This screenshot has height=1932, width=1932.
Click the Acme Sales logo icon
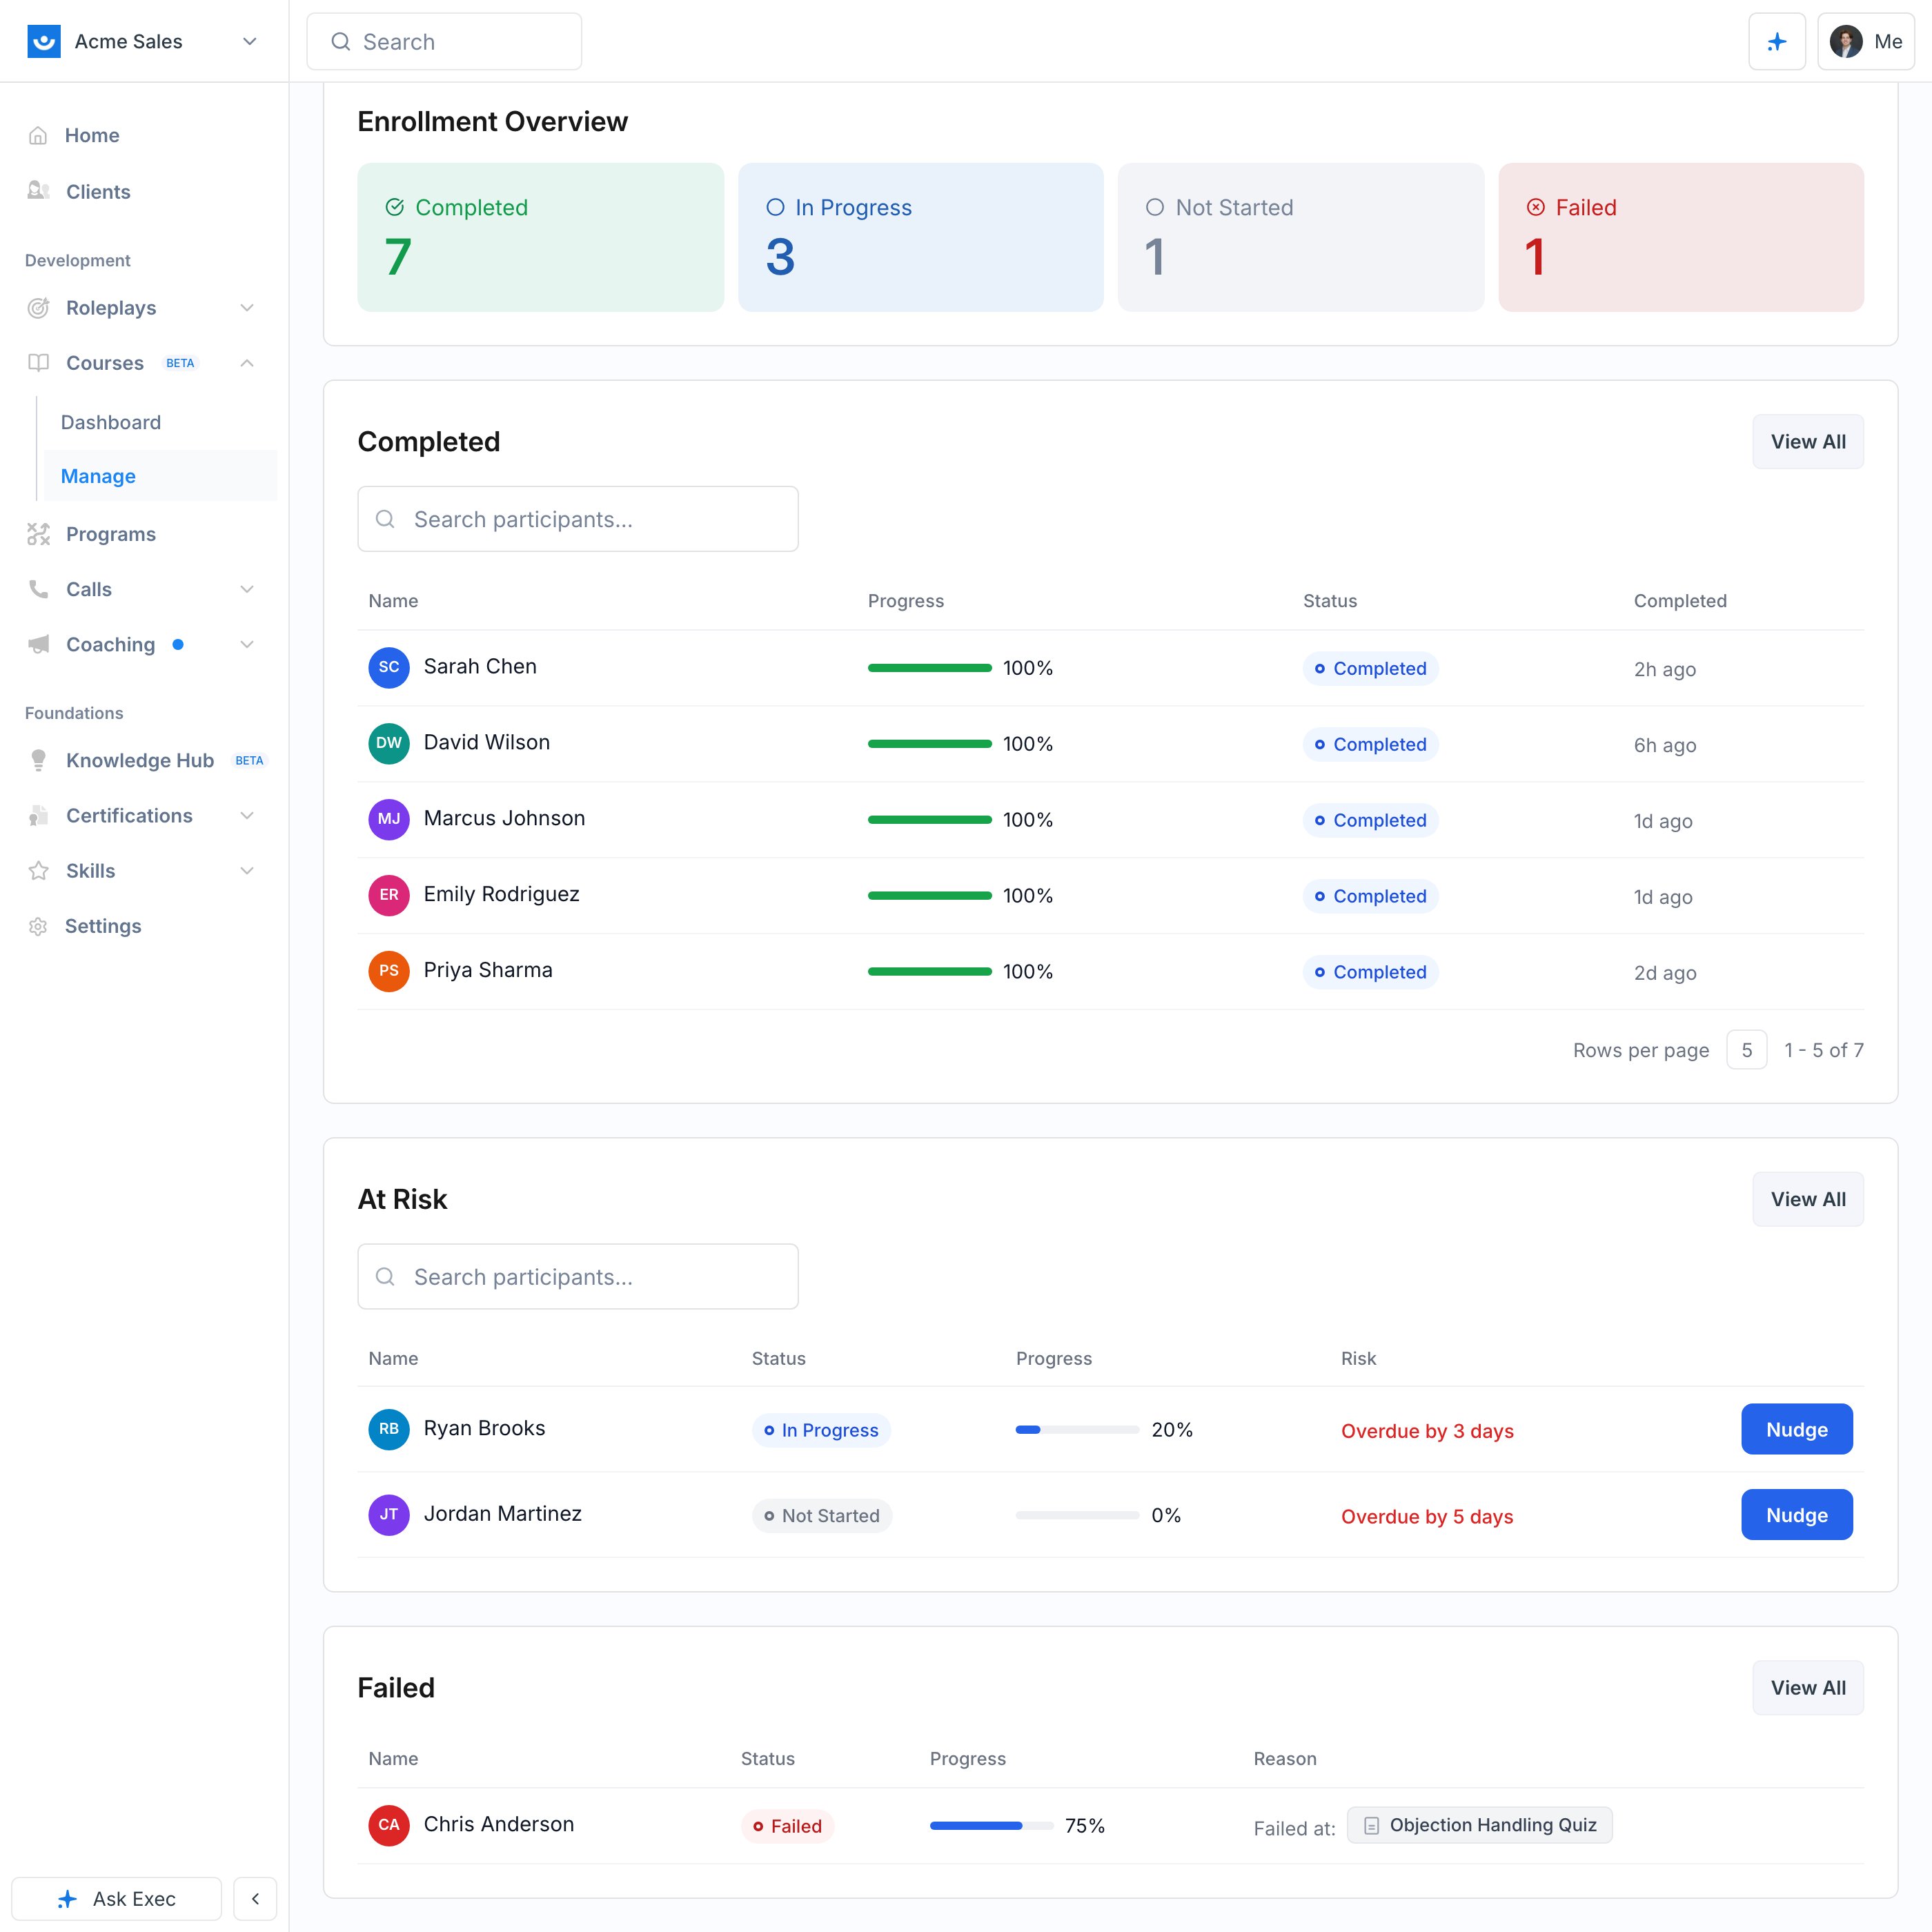click(x=43, y=41)
